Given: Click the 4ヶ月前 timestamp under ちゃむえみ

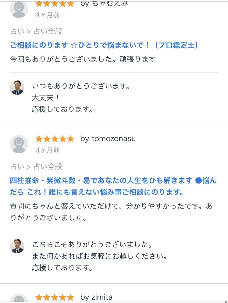Looking at the screenshot, I should click(x=48, y=15).
